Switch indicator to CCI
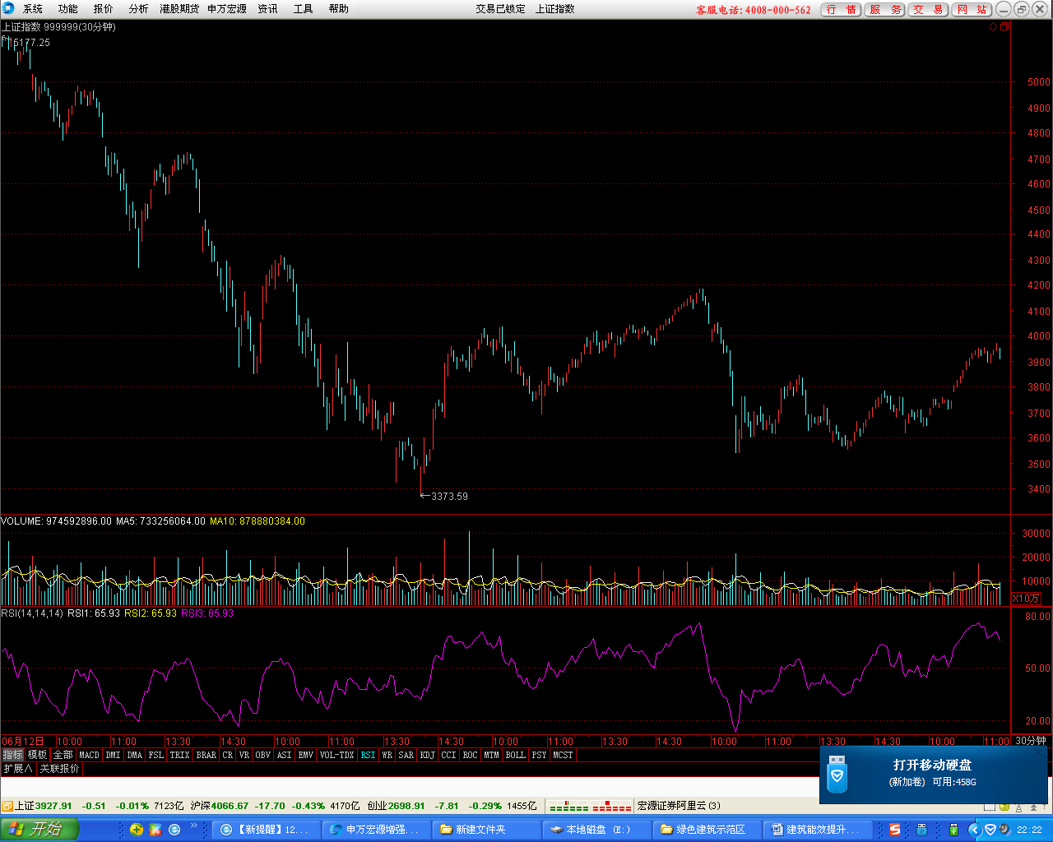The width and height of the screenshot is (1053, 842). pos(448,755)
